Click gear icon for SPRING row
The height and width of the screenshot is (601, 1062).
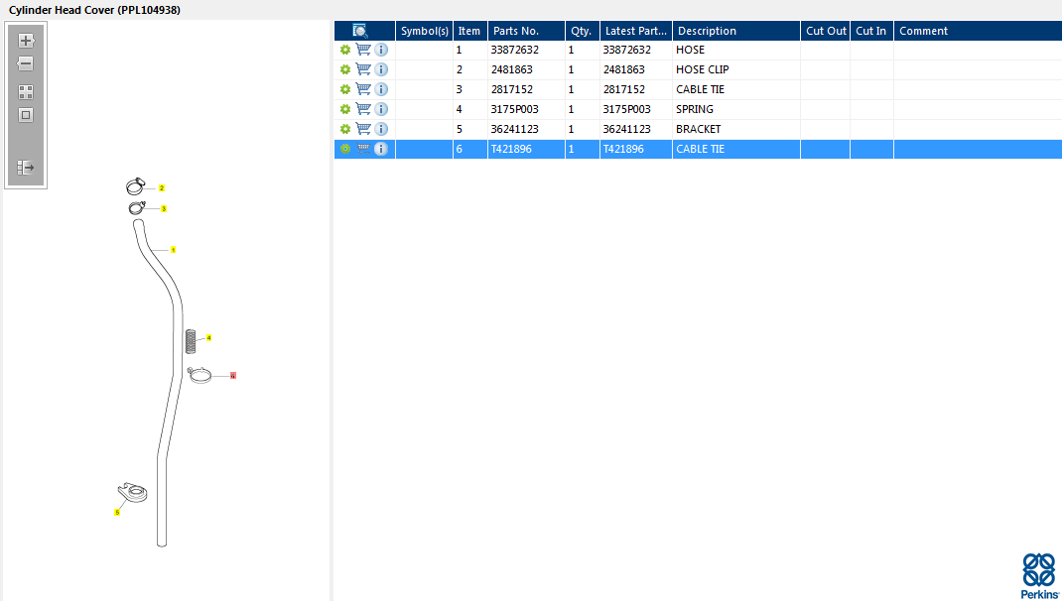point(345,109)
